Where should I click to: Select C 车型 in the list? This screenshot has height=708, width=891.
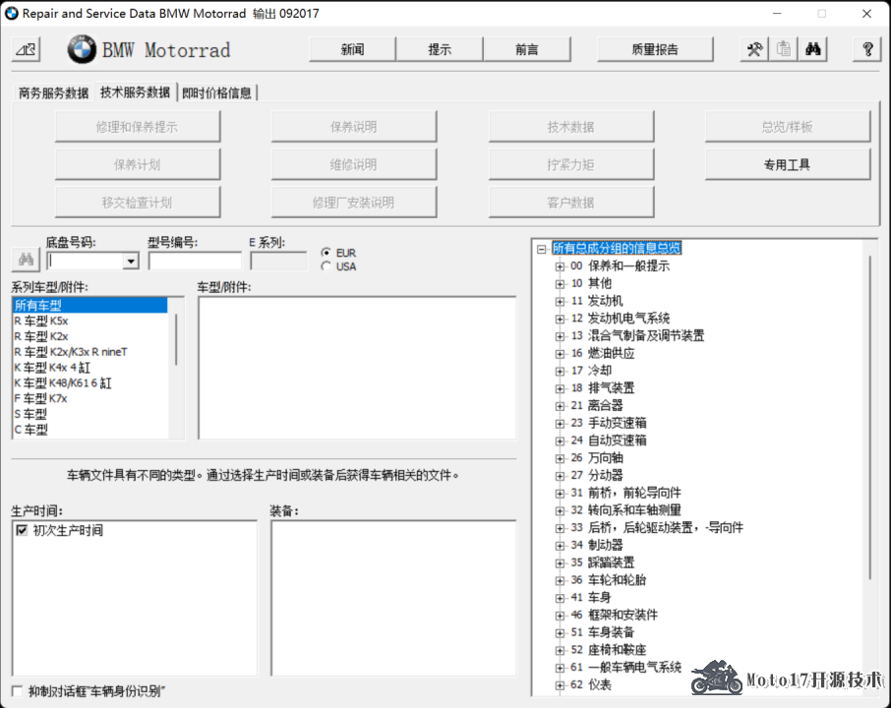pos(89,430)
